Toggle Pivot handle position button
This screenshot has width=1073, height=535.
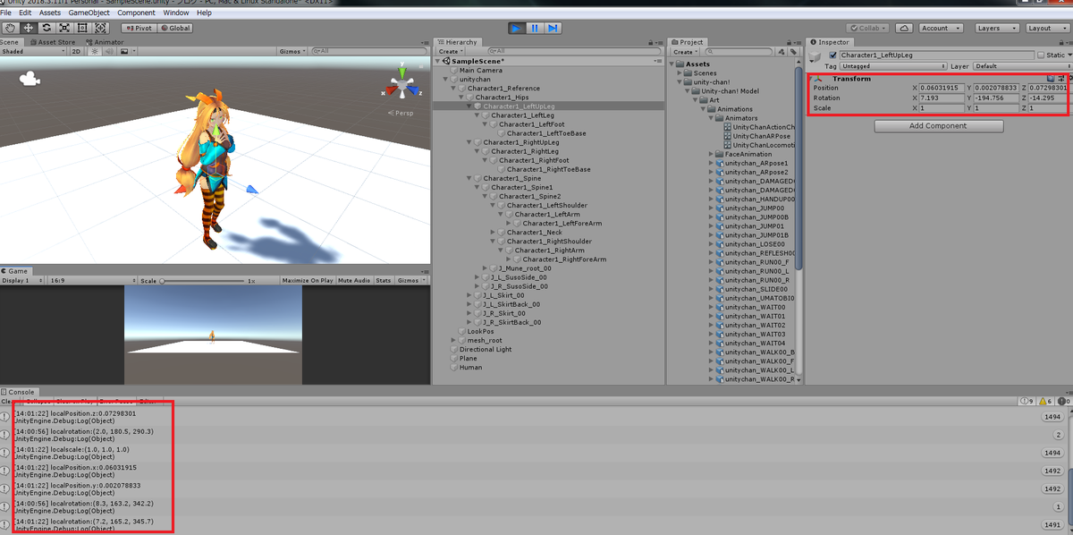pyautogui.click(x=139, y=28)
